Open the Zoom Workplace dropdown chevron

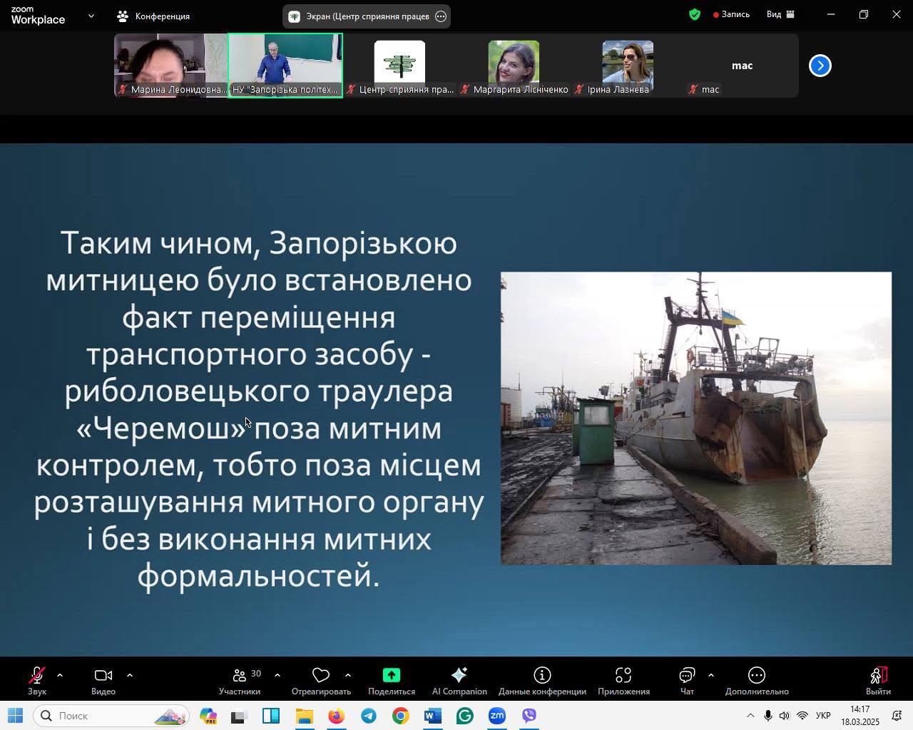pyautogui.click(x=91, y=16)
